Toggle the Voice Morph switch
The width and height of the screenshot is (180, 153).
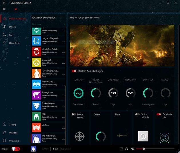click(x=137, y=114)
